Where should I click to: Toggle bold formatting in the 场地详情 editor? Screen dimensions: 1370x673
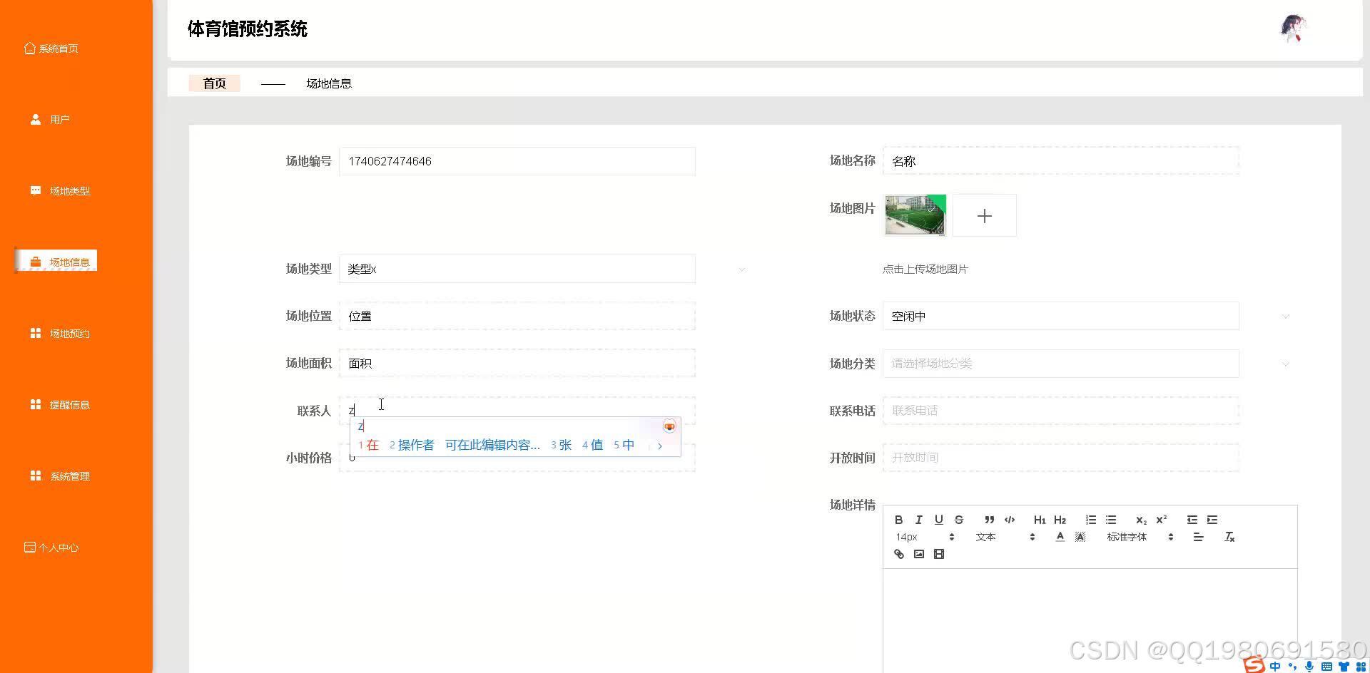pyautogui.click(x=898, y=520)
